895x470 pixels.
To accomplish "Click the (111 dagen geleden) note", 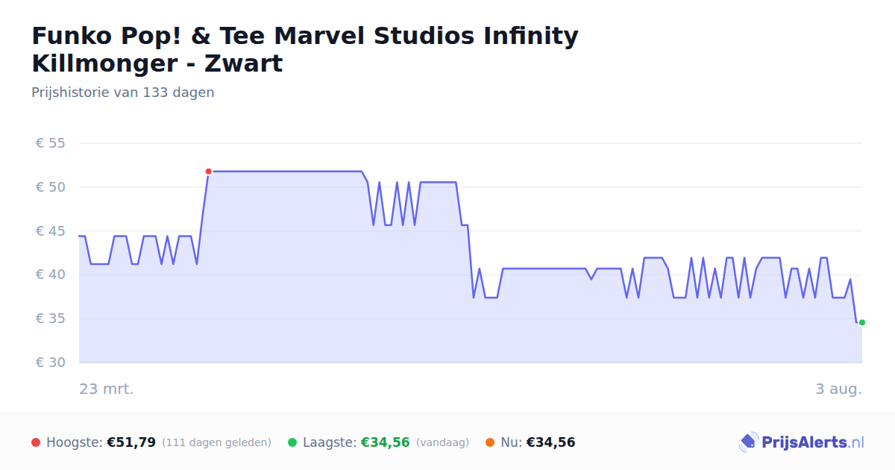I will point(216,442).
